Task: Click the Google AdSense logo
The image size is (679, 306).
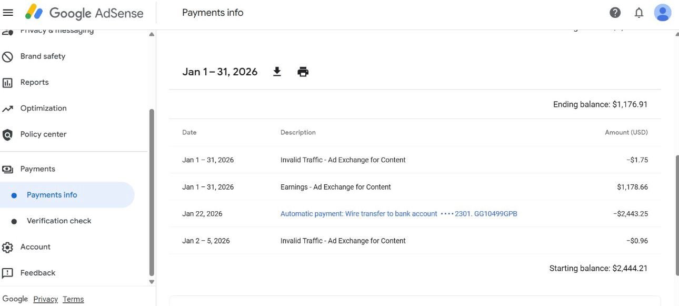Action: point(84,13)
